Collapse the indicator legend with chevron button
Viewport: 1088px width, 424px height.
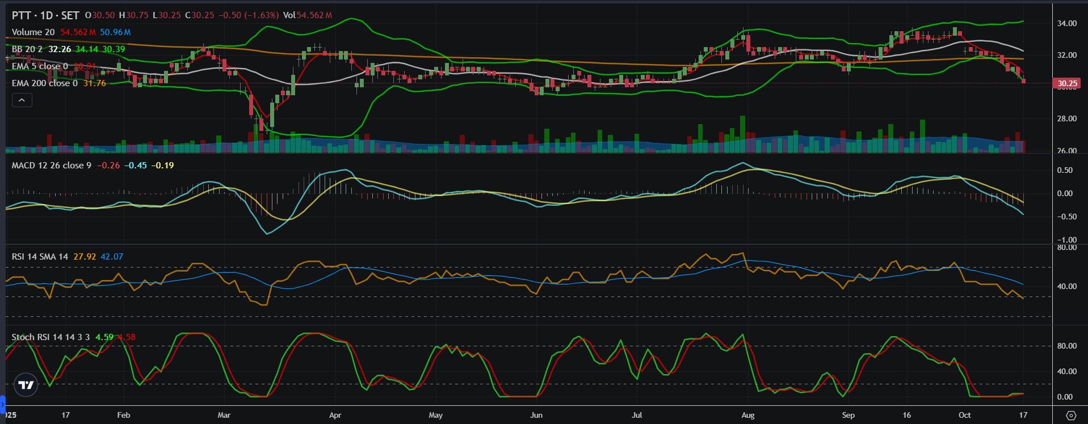coord(22,100)
